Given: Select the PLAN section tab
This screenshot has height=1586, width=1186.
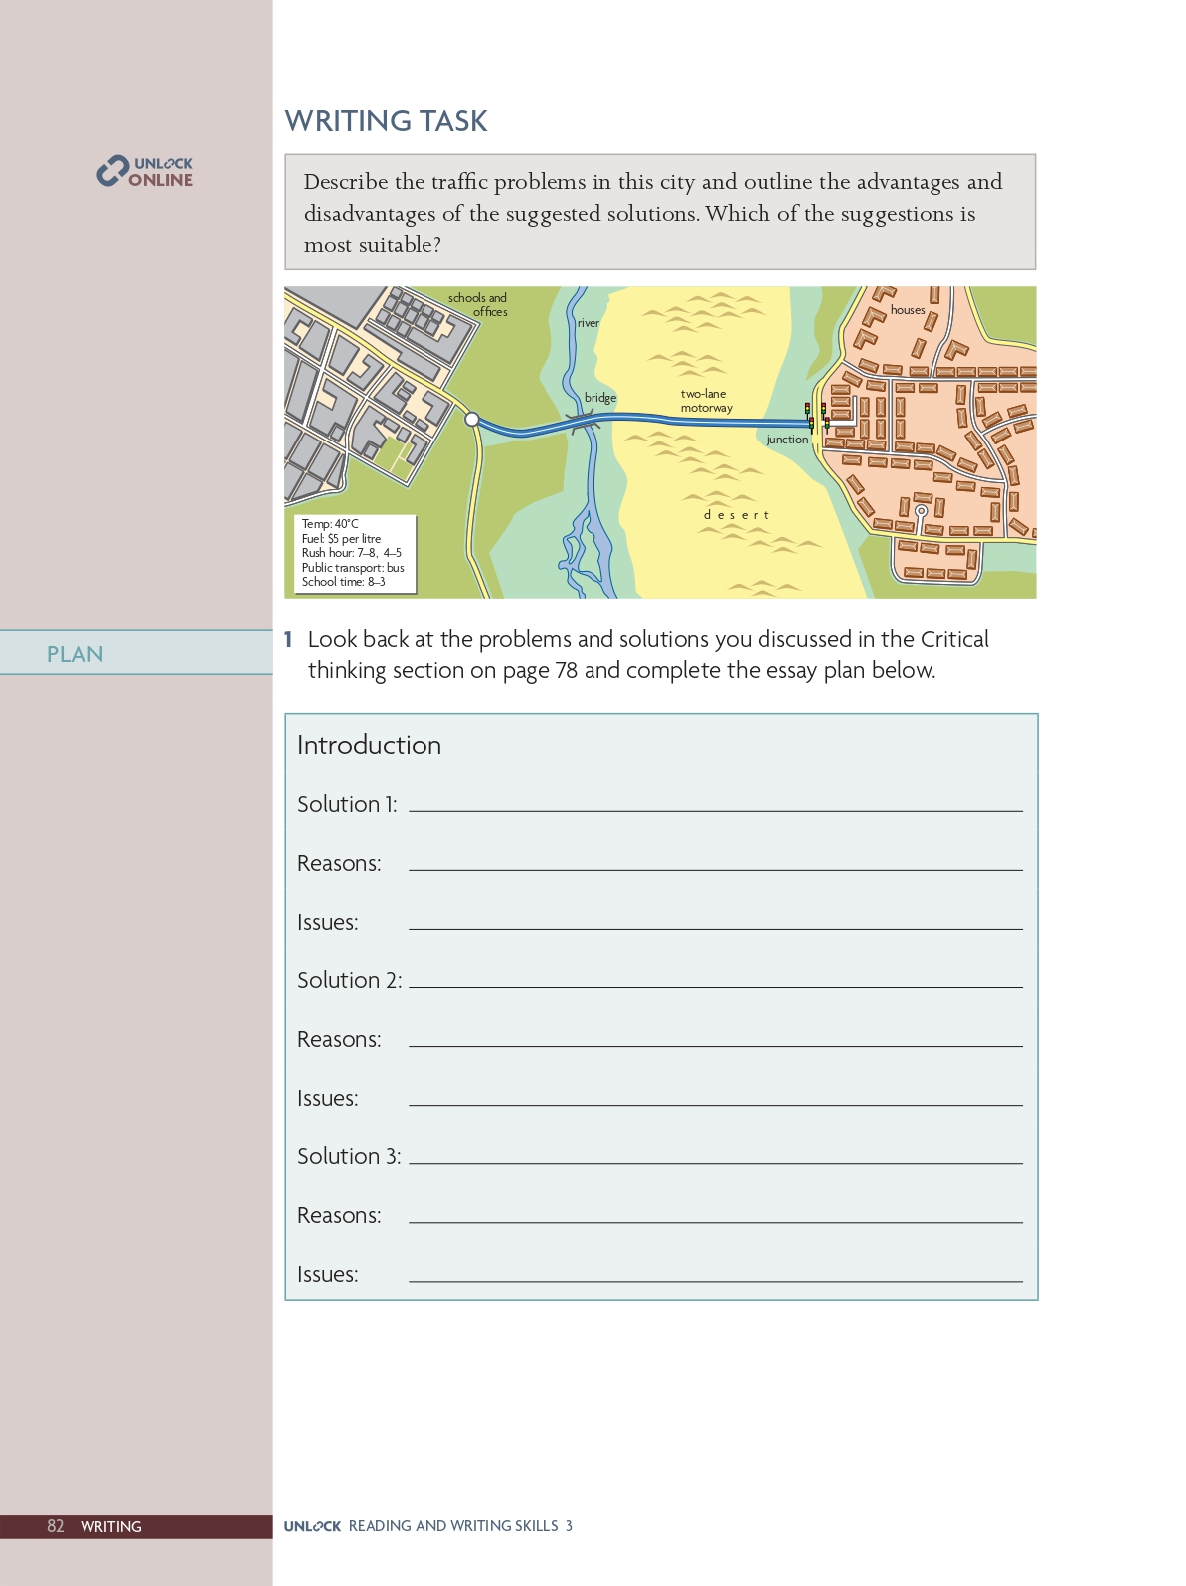Looking at the screenshot, I should pos(76,654).
